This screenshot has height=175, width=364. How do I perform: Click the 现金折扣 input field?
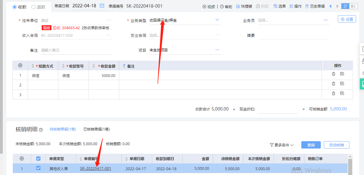pos(278,109)
